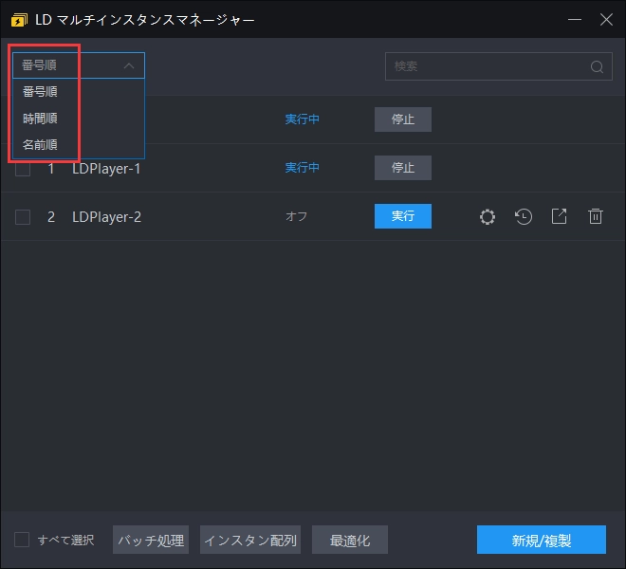626x569 pixels.
Task: Stop the LDPlayer-1 instance
Action: (403, 168)
